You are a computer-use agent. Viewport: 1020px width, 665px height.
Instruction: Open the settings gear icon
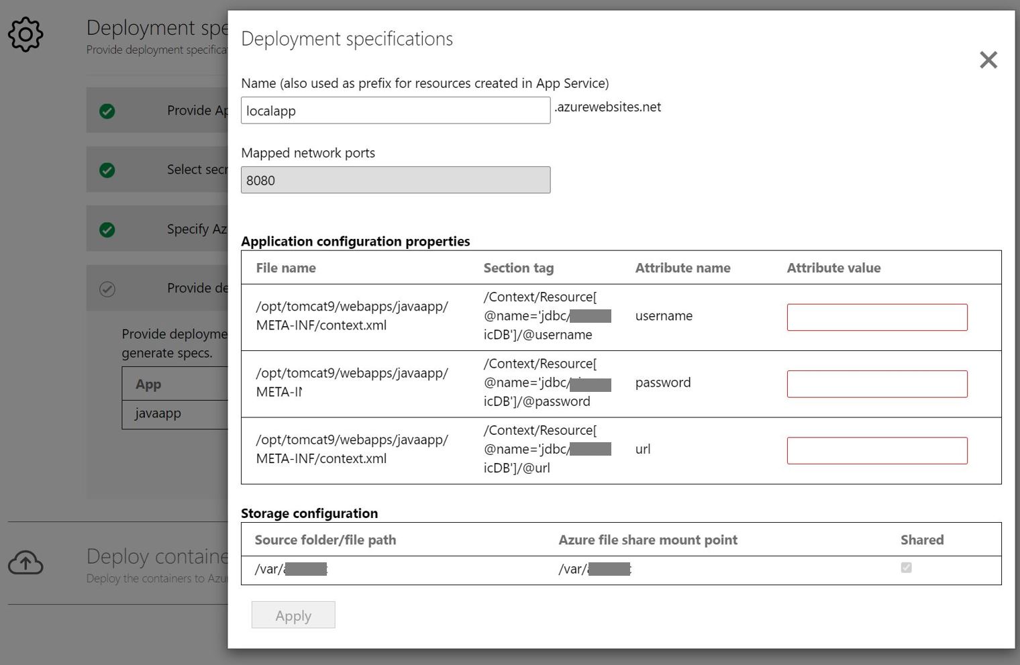(25, 34)
